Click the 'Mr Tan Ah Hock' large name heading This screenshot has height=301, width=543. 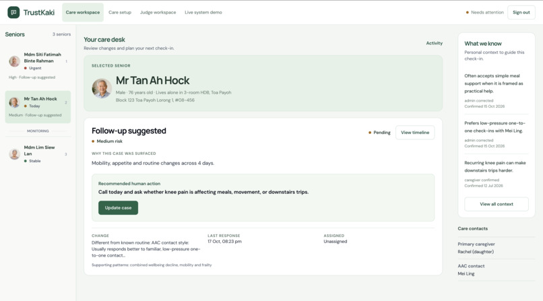click(x=152, y=81)
